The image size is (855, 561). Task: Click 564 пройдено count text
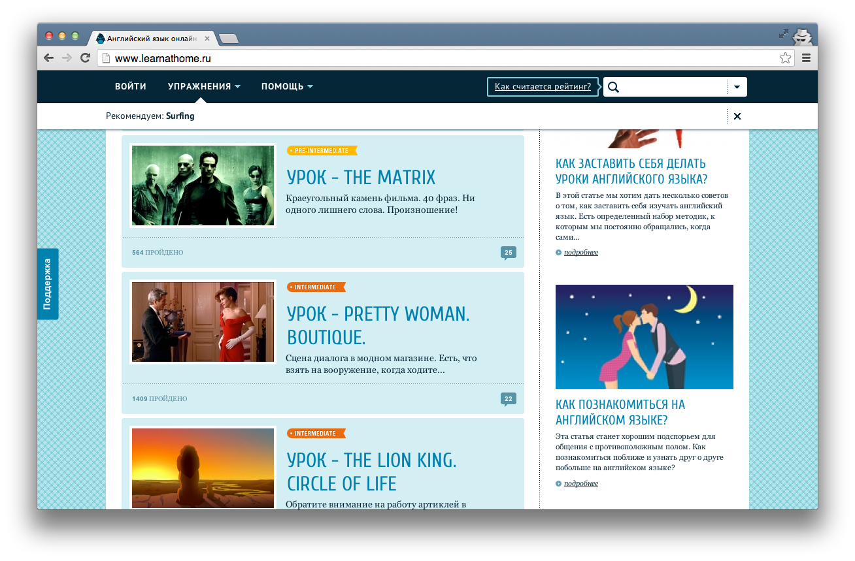click(158, 253)
